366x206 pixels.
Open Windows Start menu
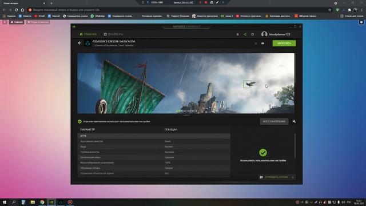point(5,202)
